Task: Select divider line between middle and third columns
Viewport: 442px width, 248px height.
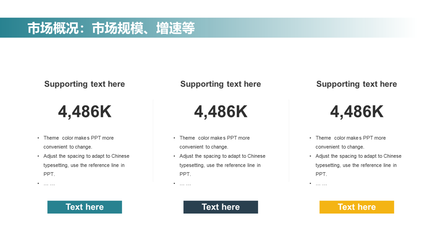Action: point(289,141)
